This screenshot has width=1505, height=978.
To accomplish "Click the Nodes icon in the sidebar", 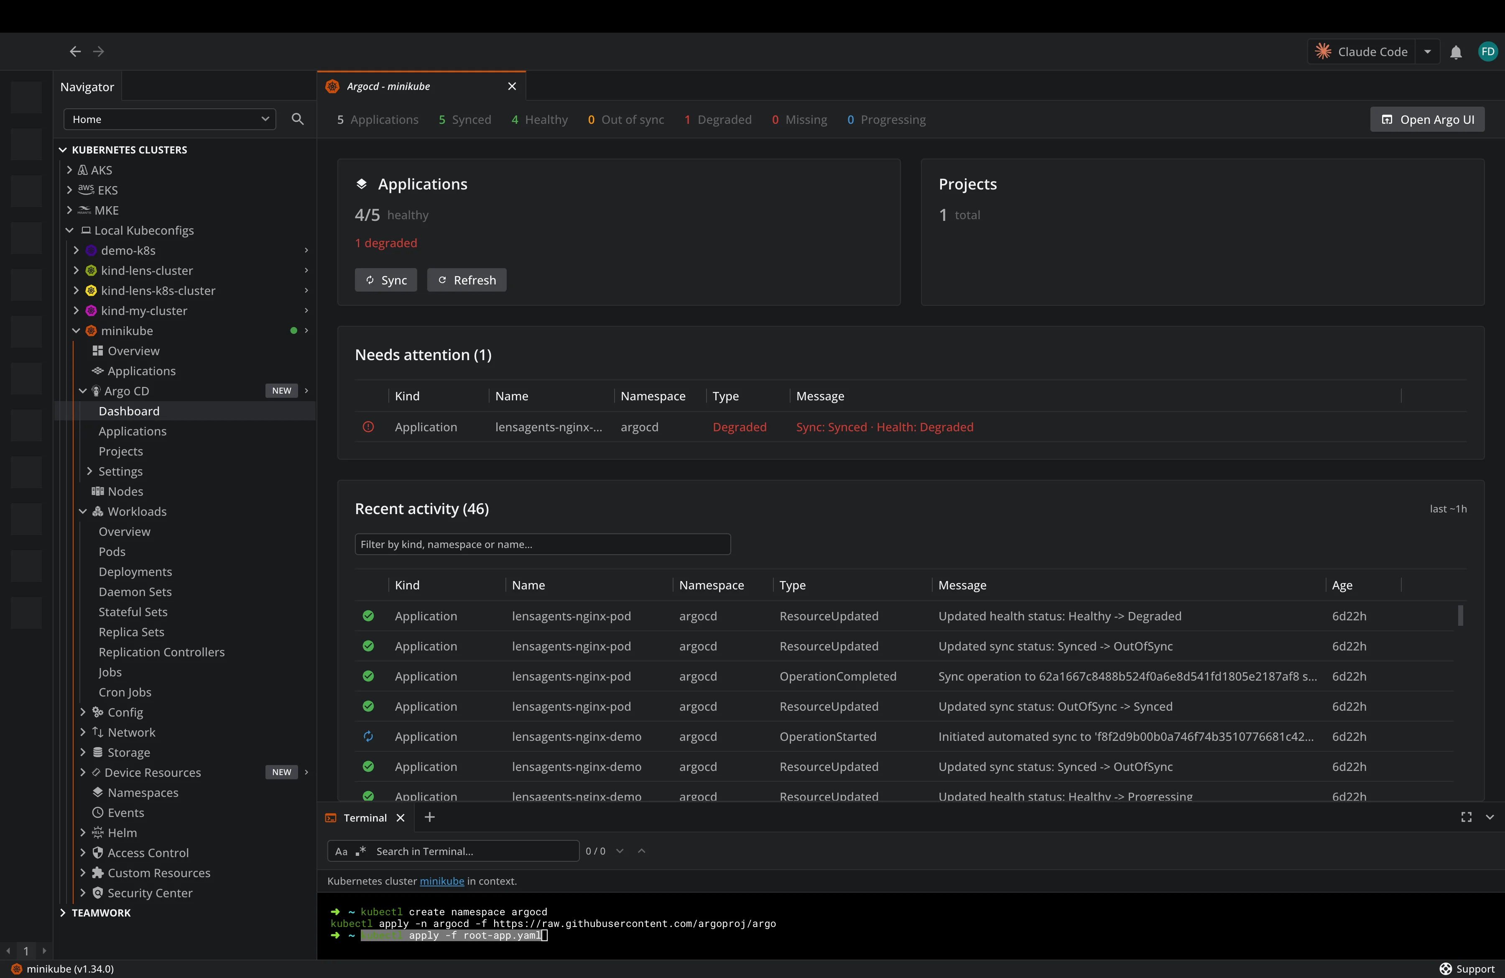I will click(x=97, y=491).
